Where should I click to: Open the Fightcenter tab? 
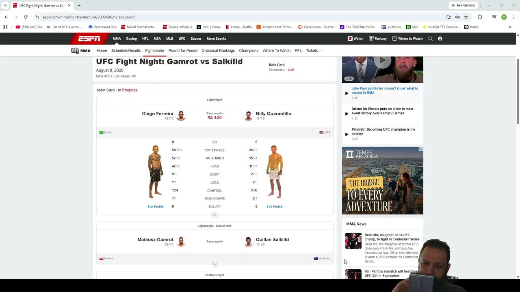[x=154, y=51]
